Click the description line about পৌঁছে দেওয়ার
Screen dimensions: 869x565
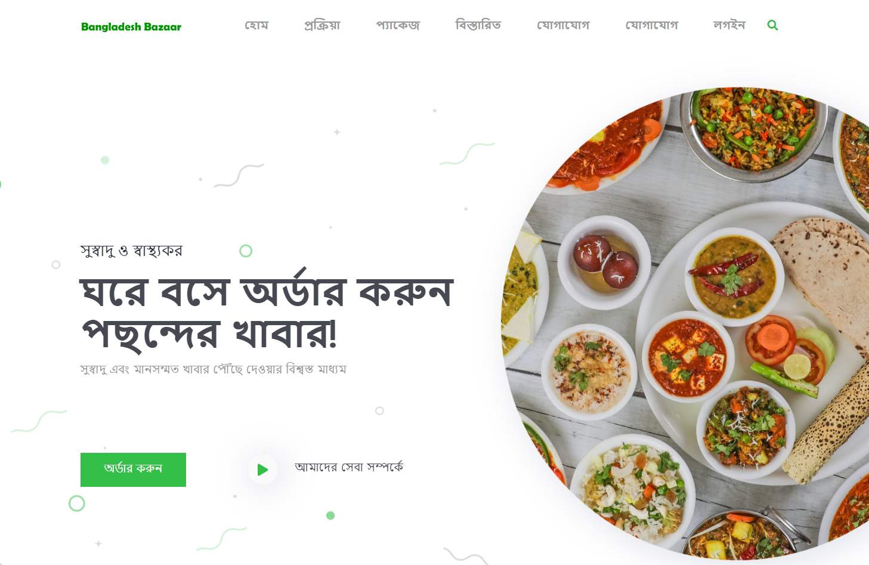coord(213,369)
